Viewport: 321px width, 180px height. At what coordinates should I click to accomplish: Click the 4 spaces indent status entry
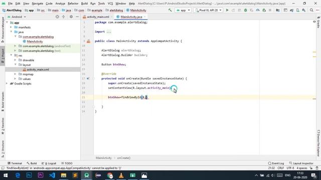click(x=302, y=168)
